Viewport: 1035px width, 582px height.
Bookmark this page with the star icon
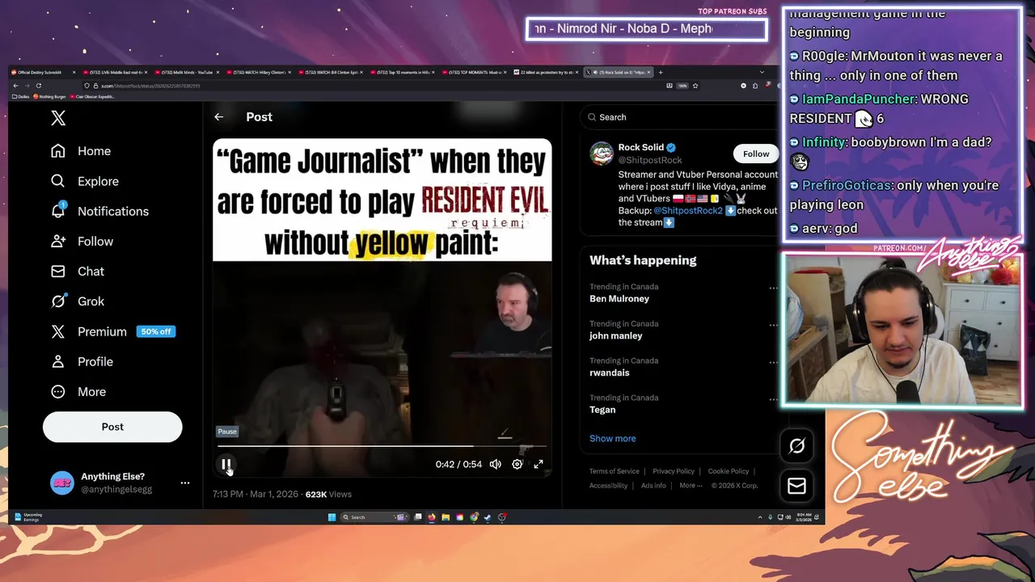pos(695,86)
